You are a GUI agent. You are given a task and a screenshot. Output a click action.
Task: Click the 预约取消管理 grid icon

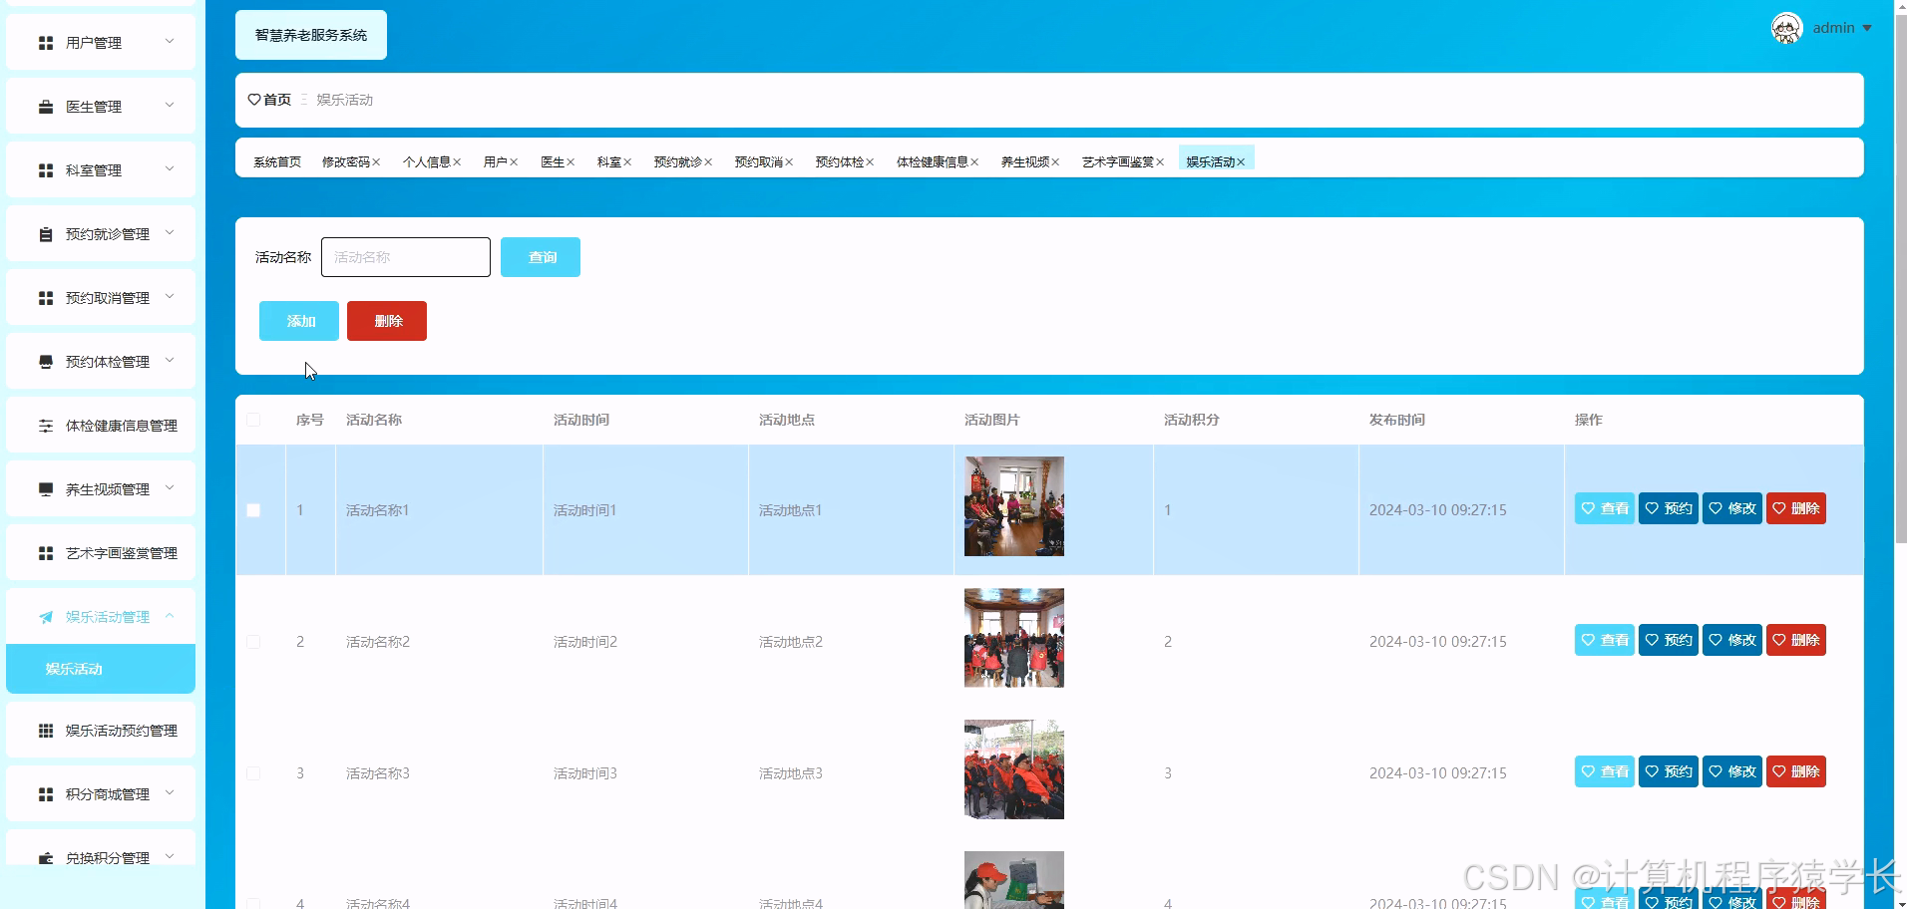46,298
